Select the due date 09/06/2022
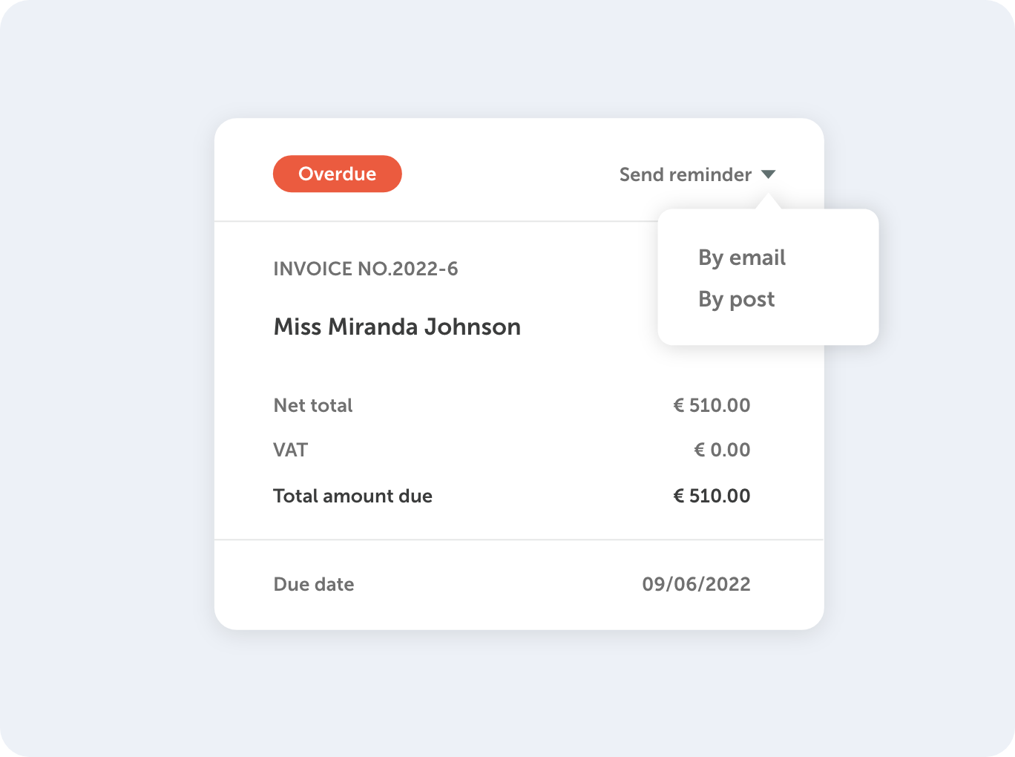This screenshot has height=757, width=1015. (697, 584)
